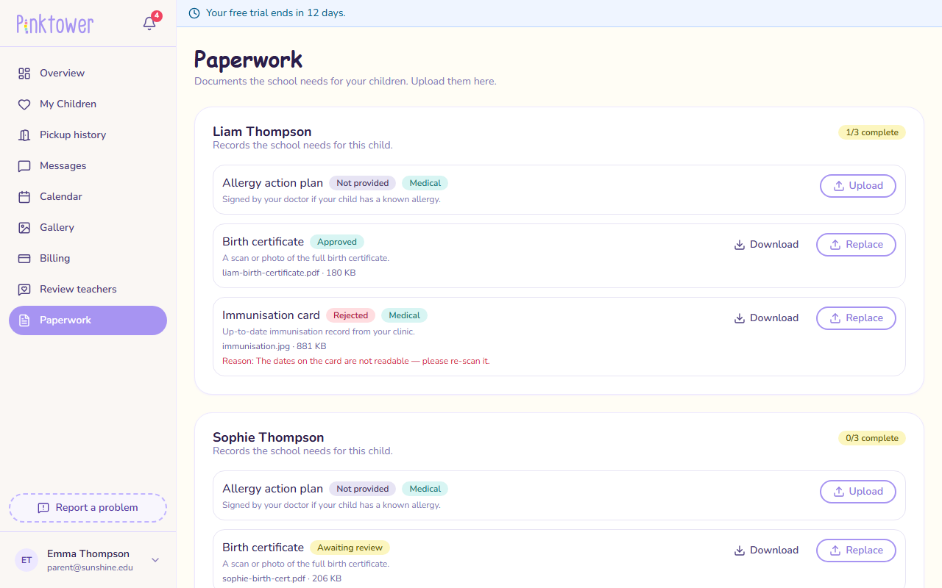Click Report a problem button
Screen dimensions: 942x588
pos(88,508)
